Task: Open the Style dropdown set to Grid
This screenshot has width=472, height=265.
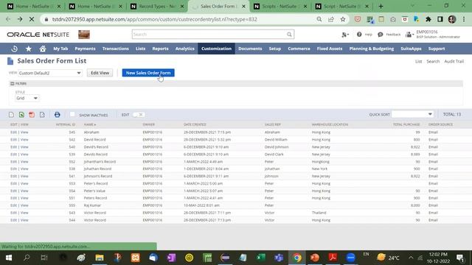Action: [27, 98]
